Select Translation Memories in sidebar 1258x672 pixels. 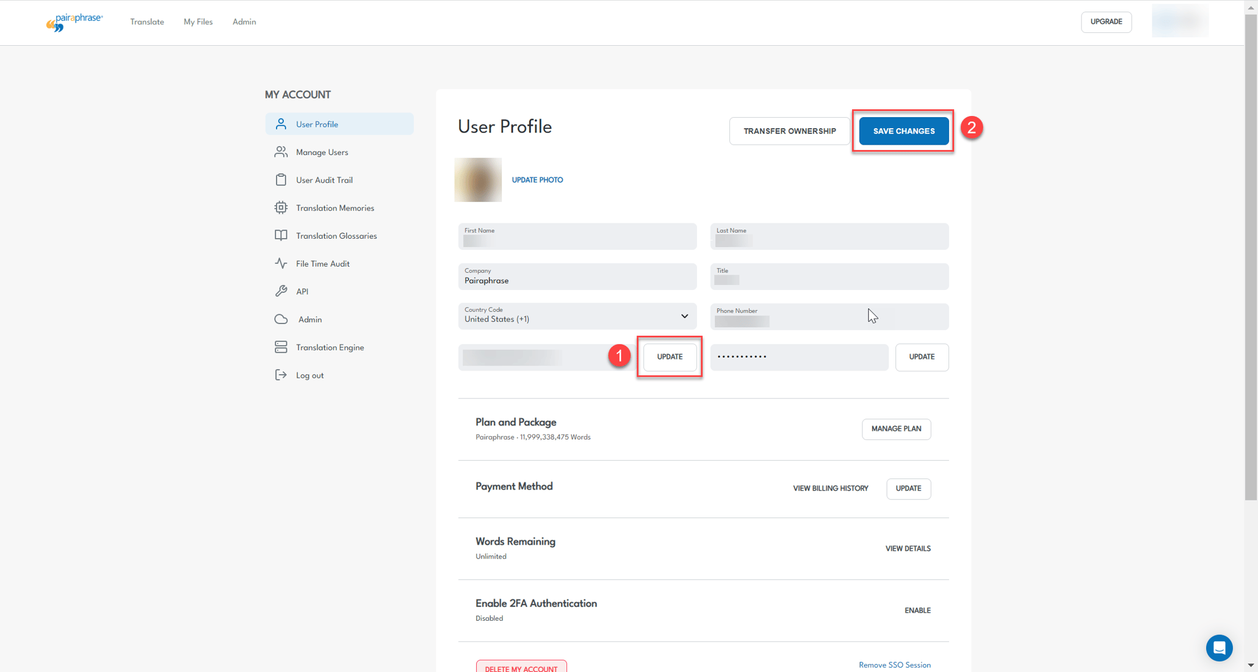[335, 208]
